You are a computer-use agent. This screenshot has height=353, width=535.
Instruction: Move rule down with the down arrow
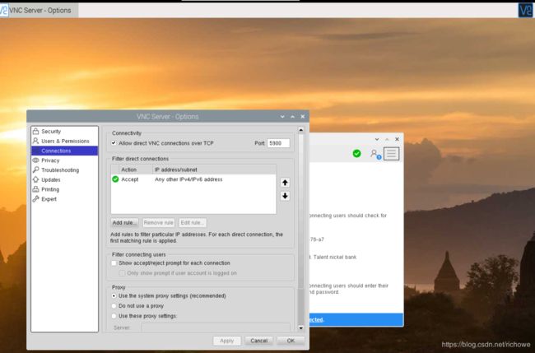coord(285,196)
